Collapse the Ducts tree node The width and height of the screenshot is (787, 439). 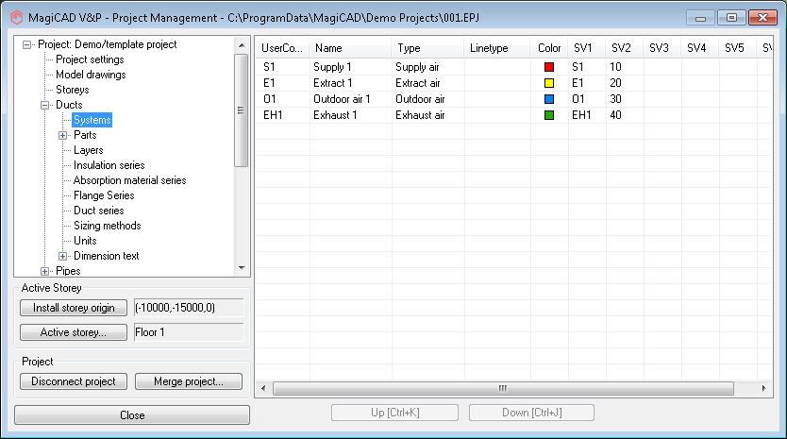pos(44,105)
